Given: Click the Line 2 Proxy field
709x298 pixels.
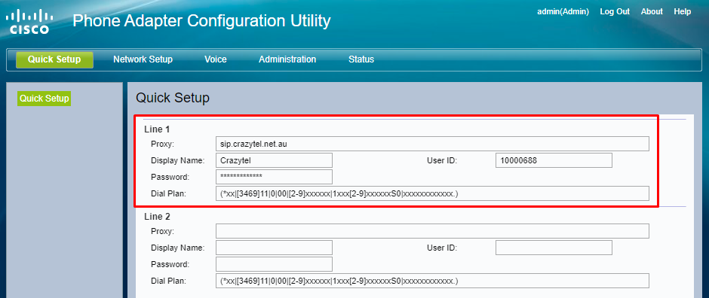Looking at the screenshot, I should tap(432, 231).
